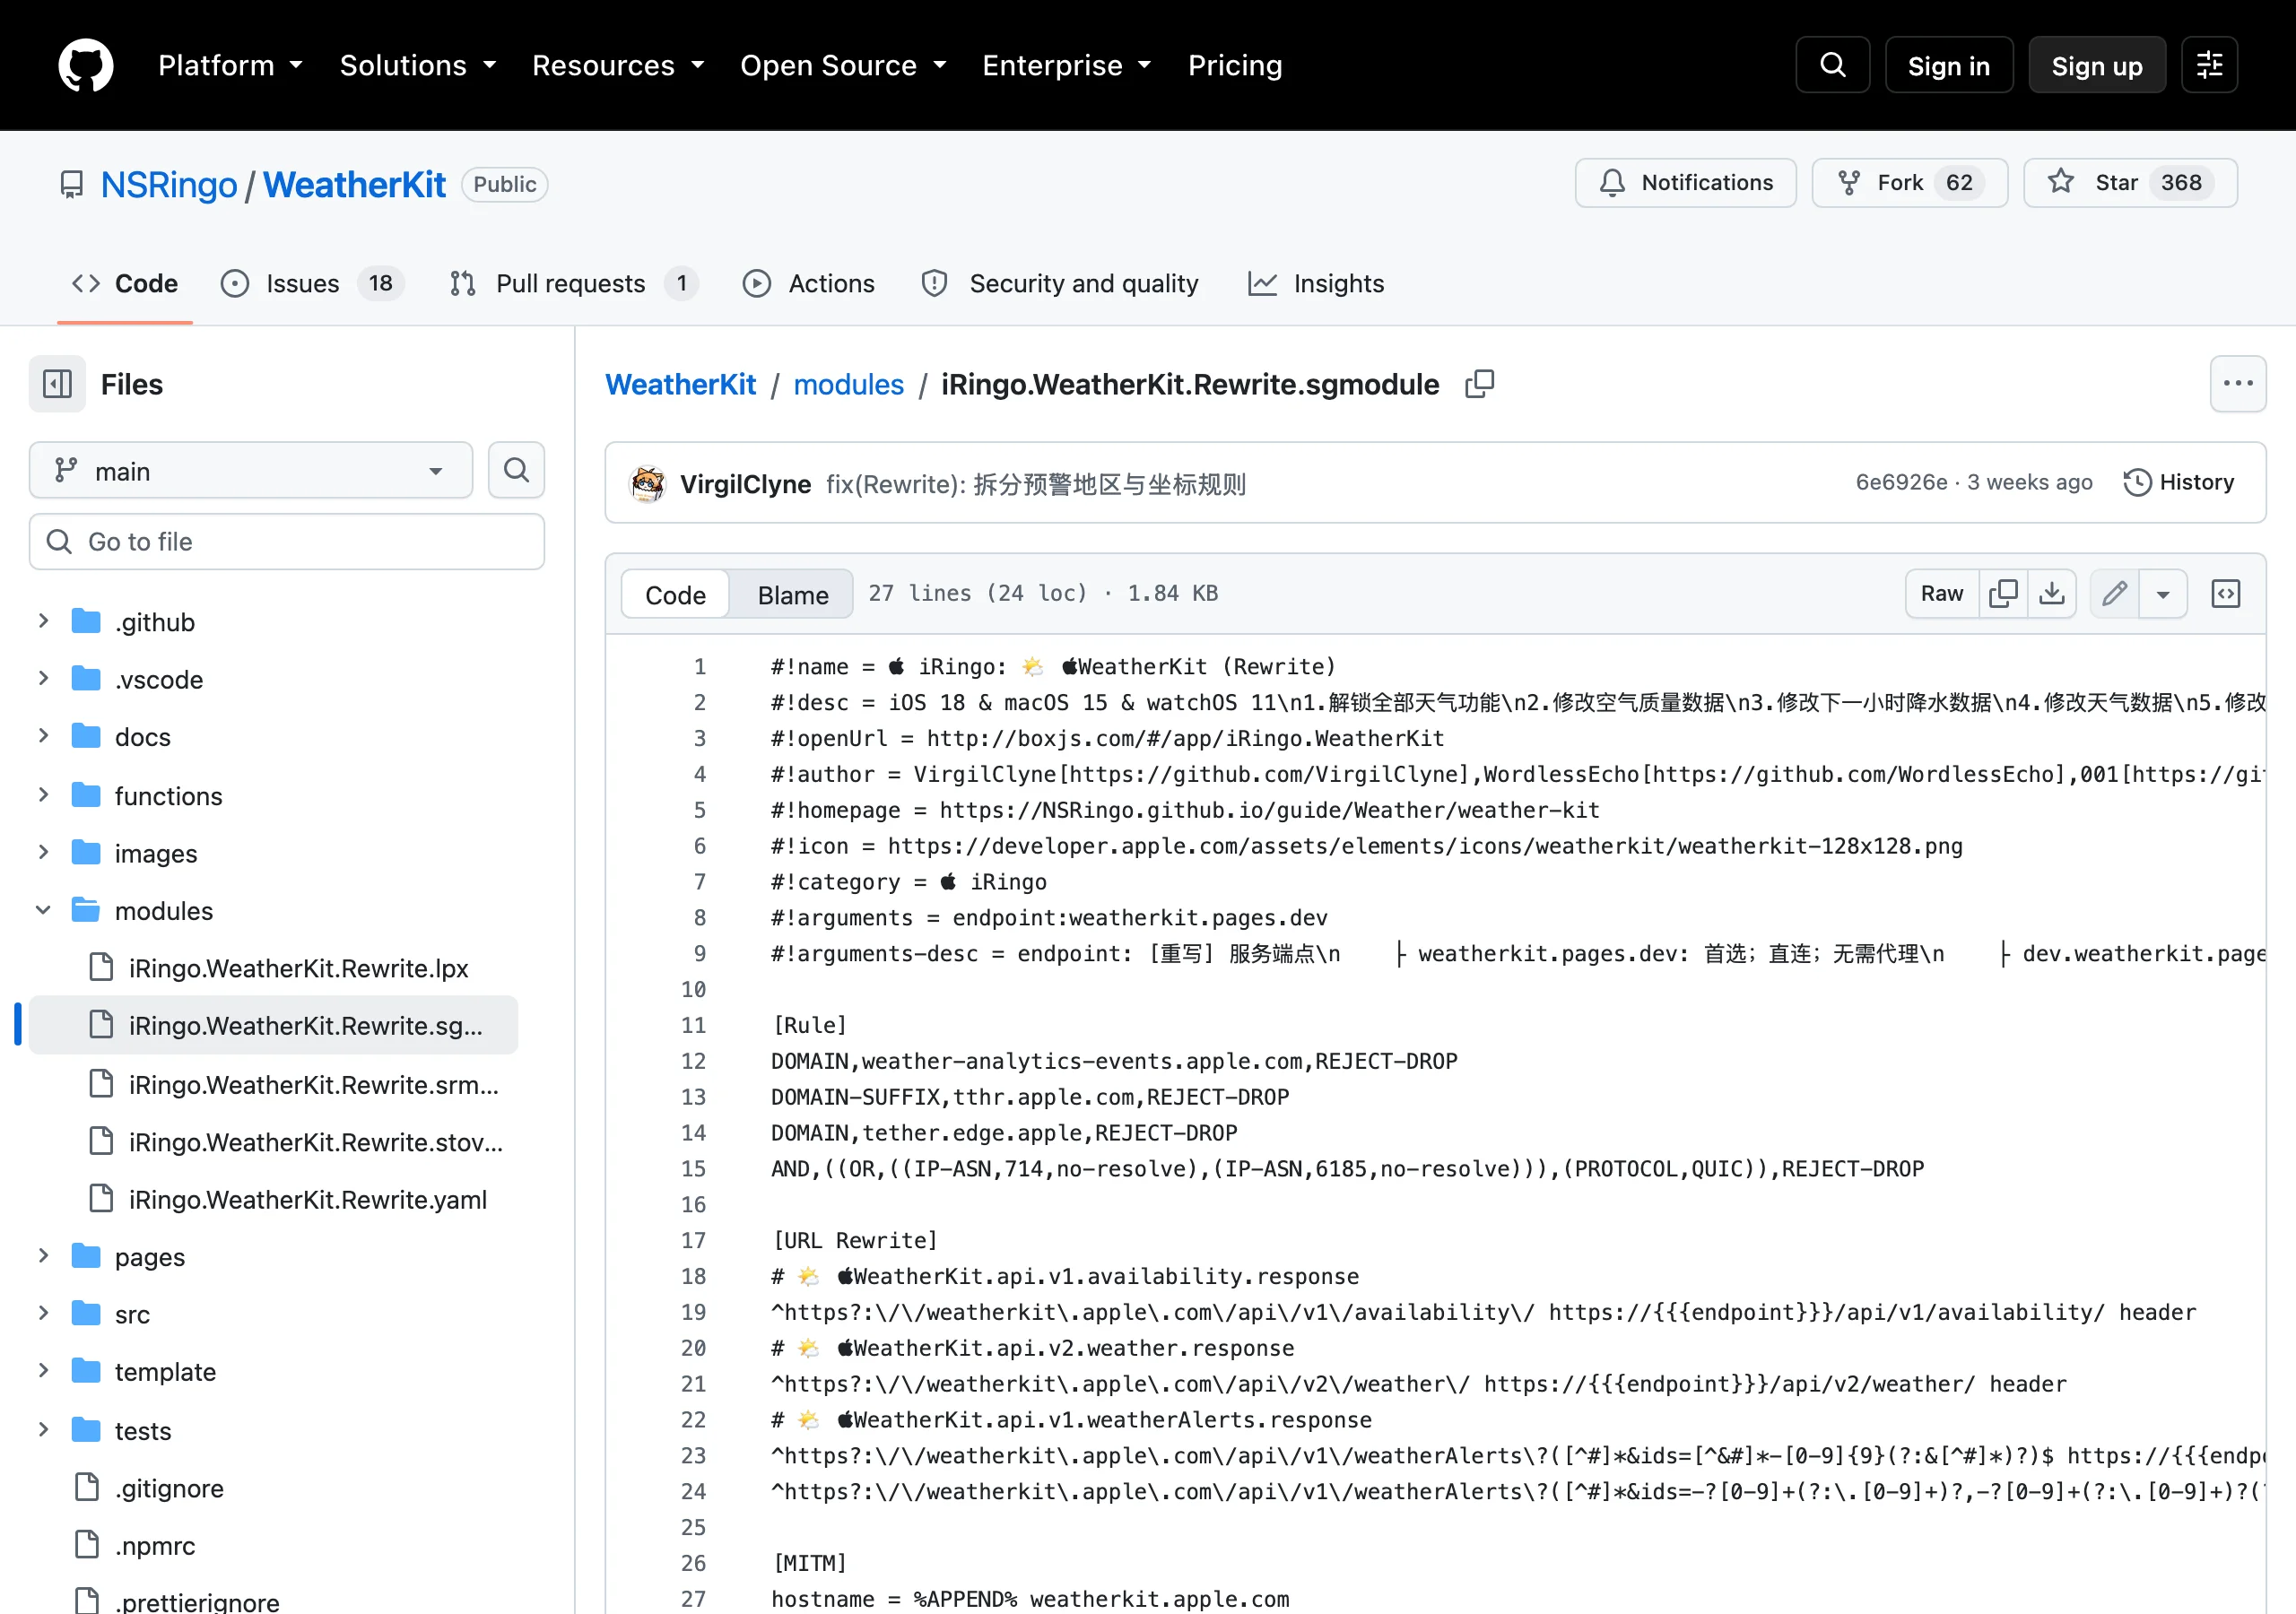Click the src folder icon
Viewport: 2296px width, 1614px height.
tap(86, 1314)
